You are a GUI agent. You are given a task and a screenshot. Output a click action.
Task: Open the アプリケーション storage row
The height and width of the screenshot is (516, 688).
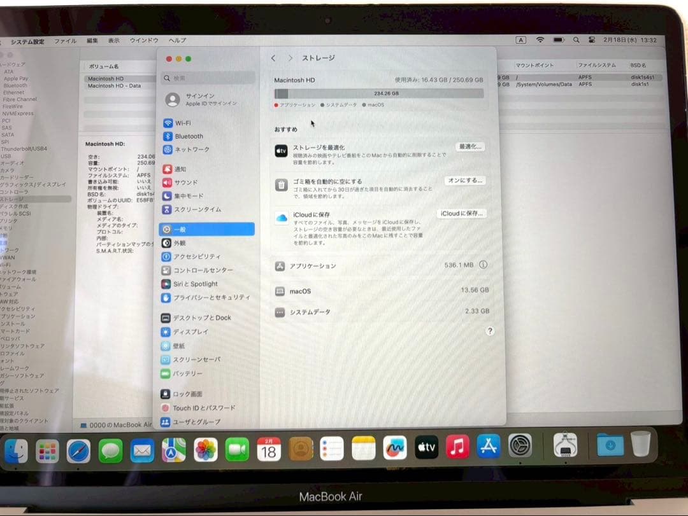(x=381, y=266)
